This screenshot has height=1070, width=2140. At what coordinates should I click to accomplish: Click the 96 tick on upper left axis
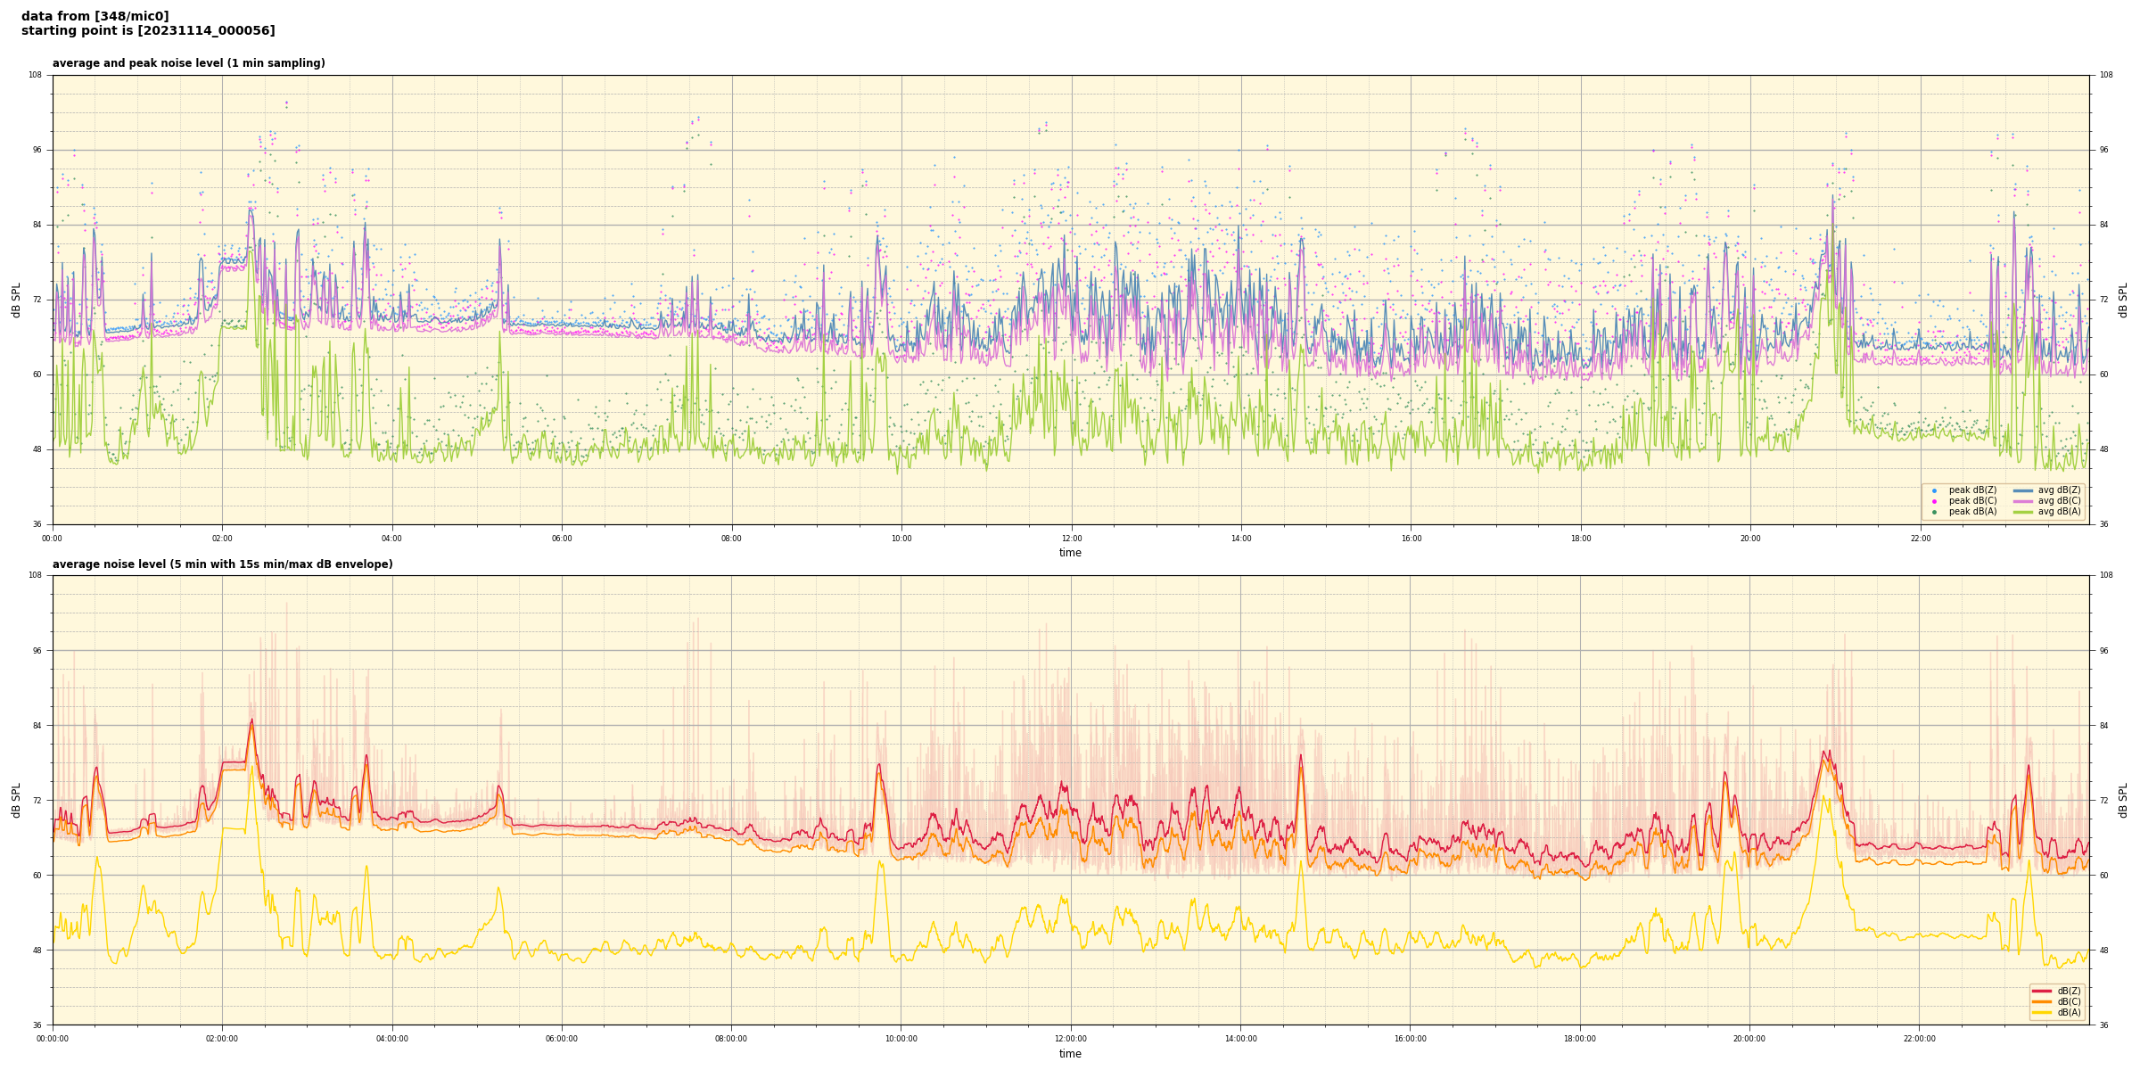37,150
